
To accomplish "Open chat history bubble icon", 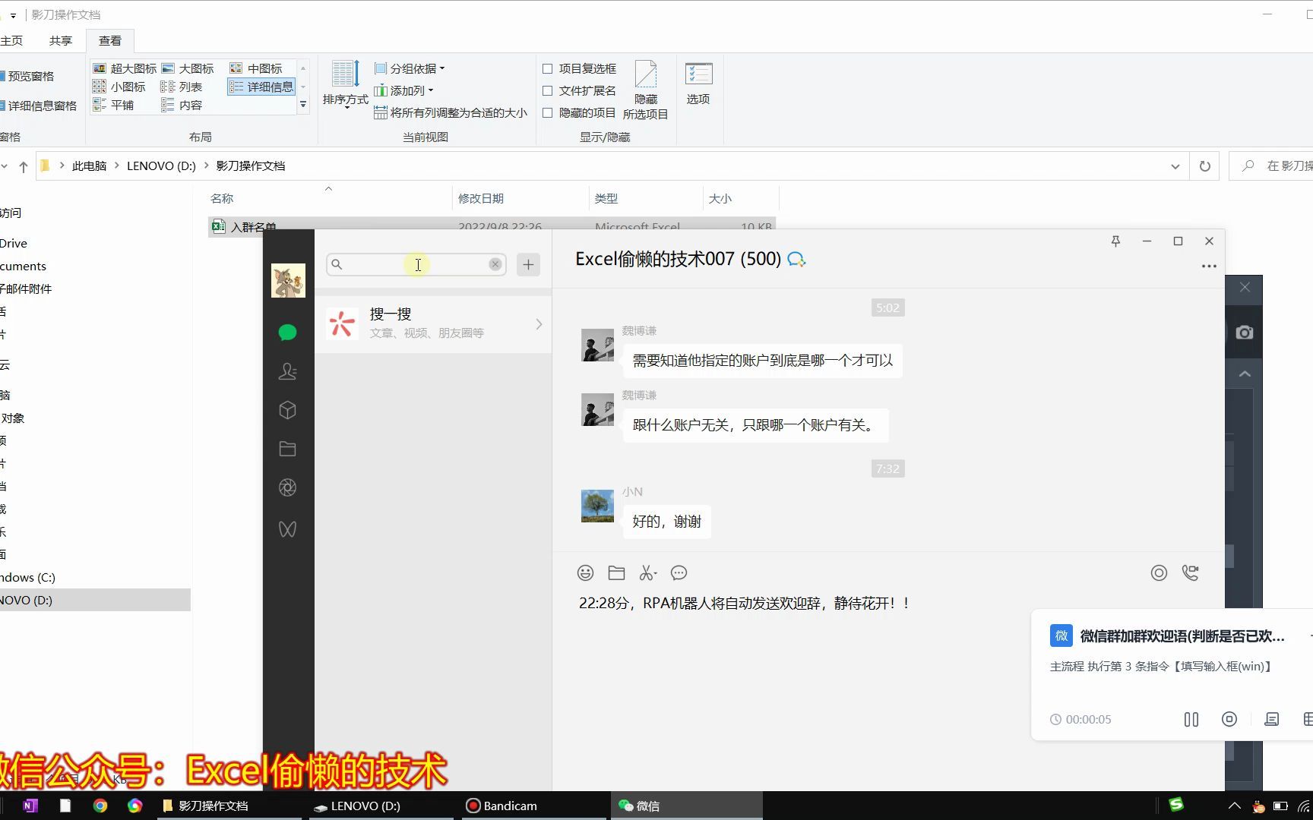I will [679, 573].
